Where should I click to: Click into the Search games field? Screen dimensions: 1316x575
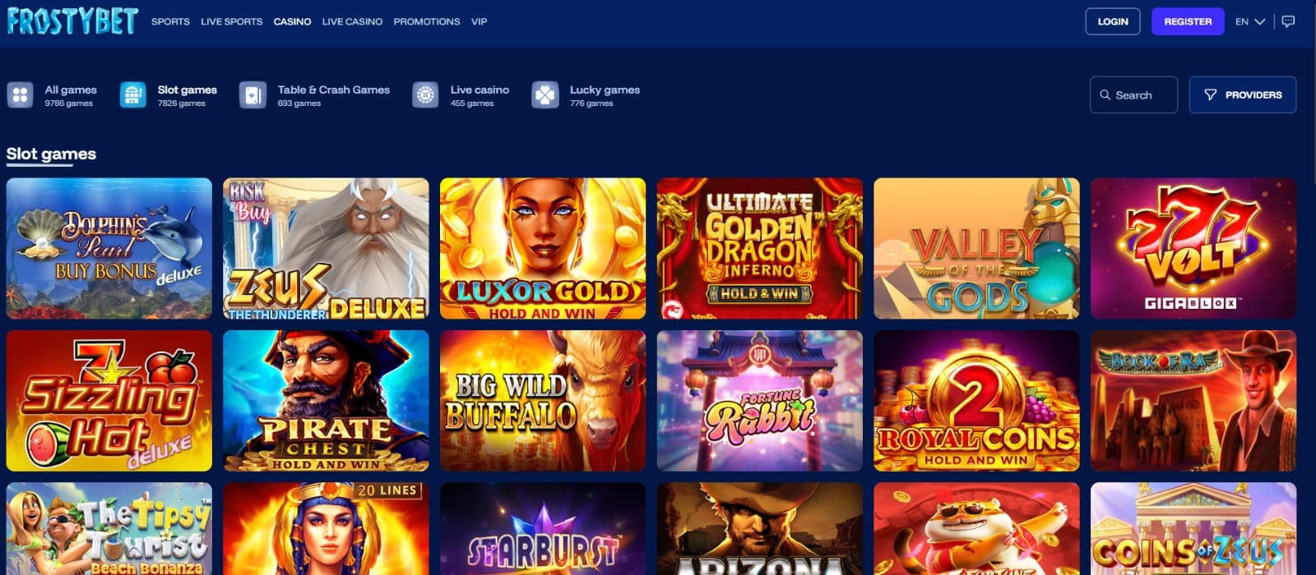click(x=1133, y=94)
